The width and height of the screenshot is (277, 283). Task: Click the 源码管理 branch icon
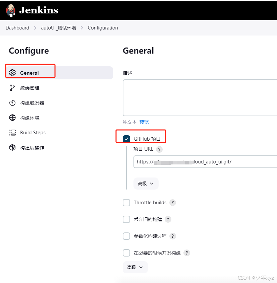[x=12, y=88]
